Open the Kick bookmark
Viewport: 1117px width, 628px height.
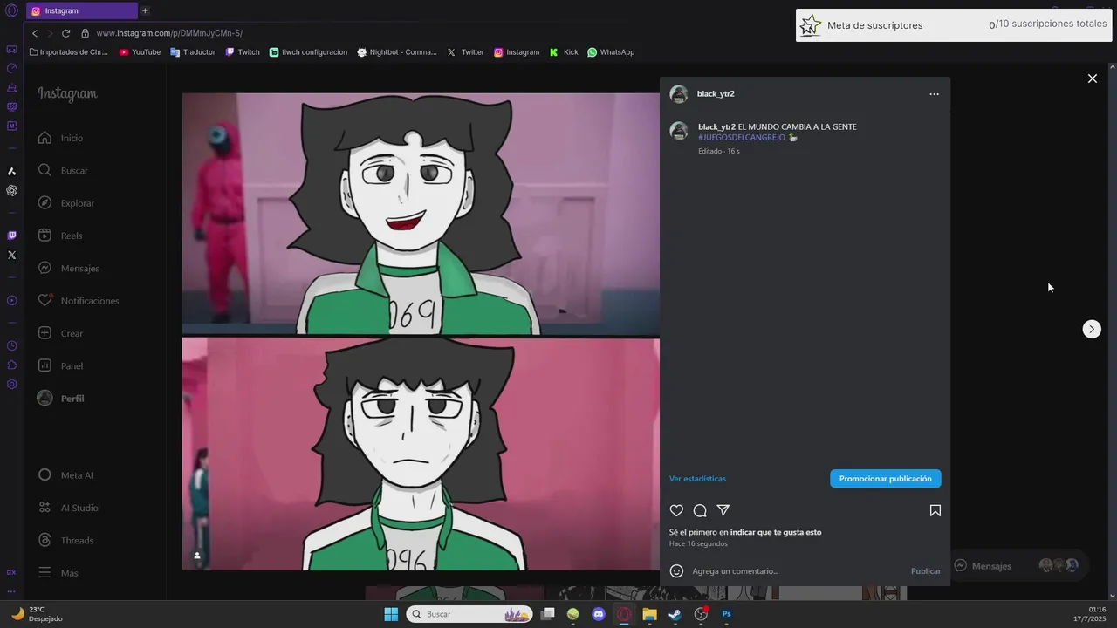[564, 52]
